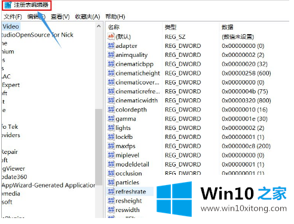Select the lockfb DWORD icon
The image size is (294, 224).
(x=111, y=137)
